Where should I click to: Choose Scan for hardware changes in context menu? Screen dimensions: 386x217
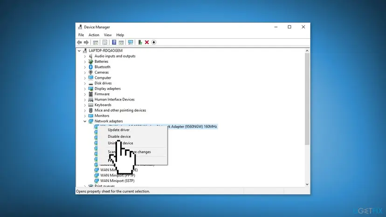coord(133,152)
